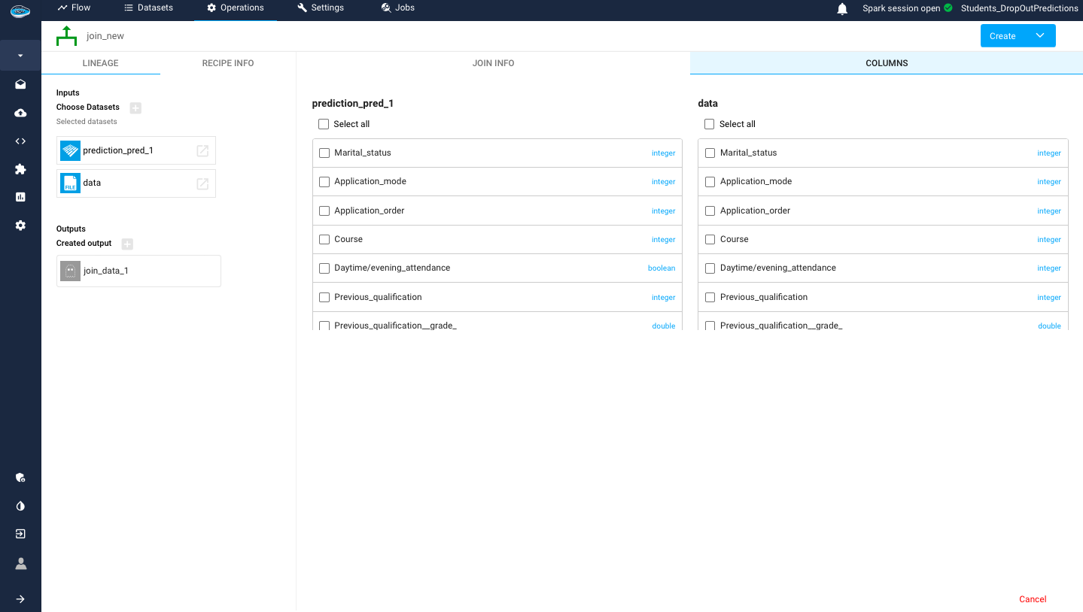Check Select all under prediction_pred_1
This screenshot has width=1083, height=612.
point(324,124)
